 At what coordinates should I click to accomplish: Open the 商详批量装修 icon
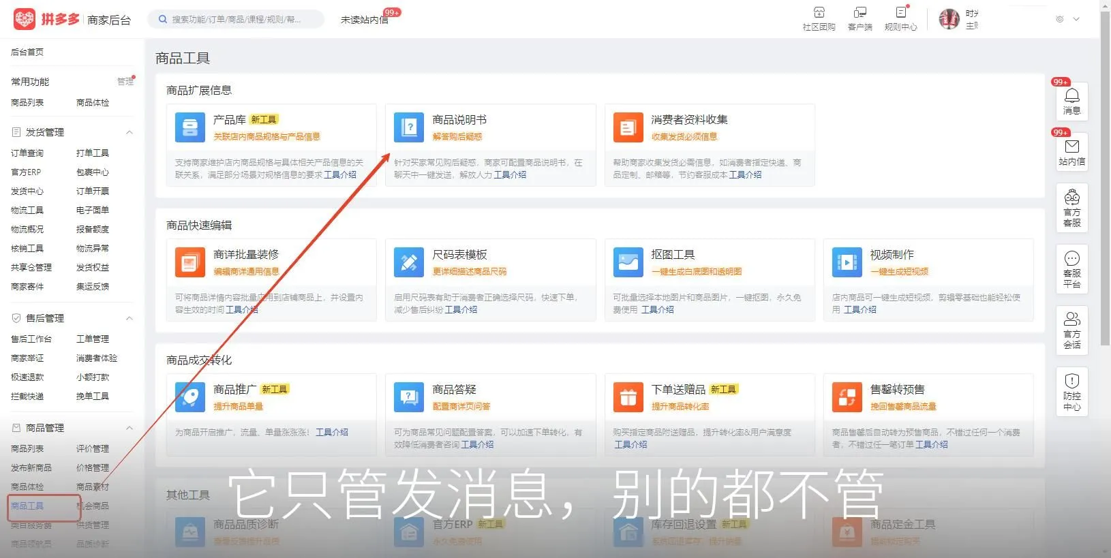point(190,262)
